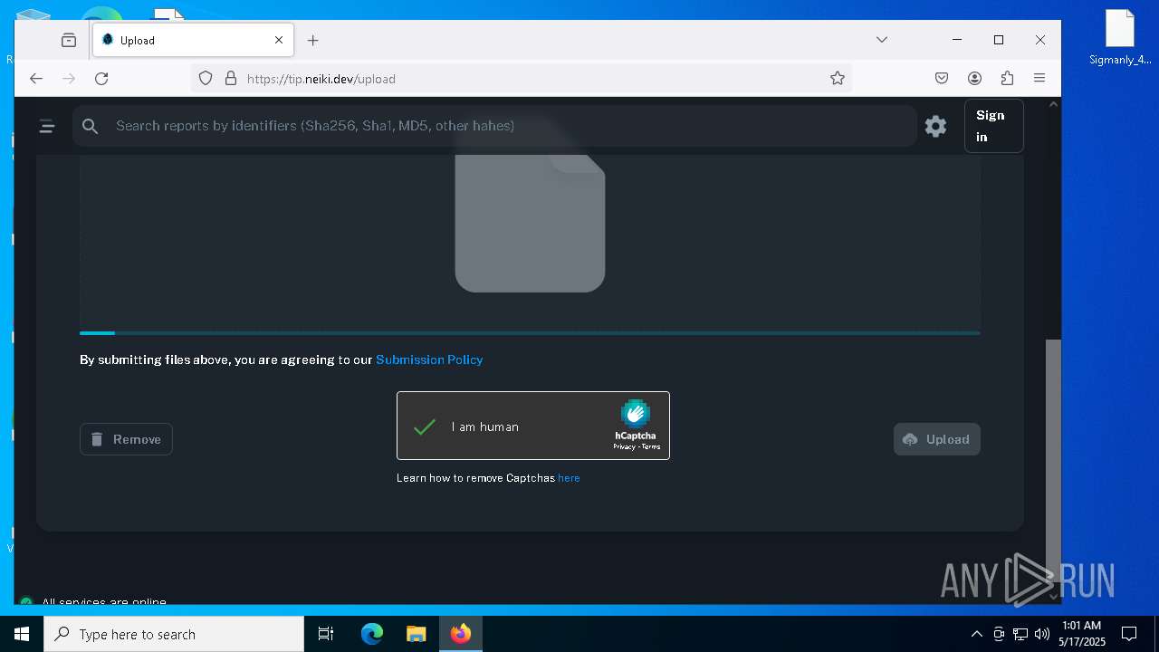Show hidden system tray icons
The image size is (1159, 652).
(976, 634)
